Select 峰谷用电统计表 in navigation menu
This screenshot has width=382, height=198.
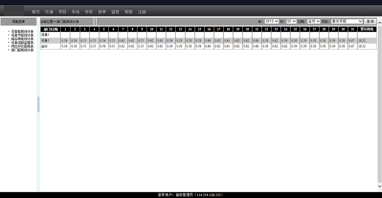coord(22,39)
